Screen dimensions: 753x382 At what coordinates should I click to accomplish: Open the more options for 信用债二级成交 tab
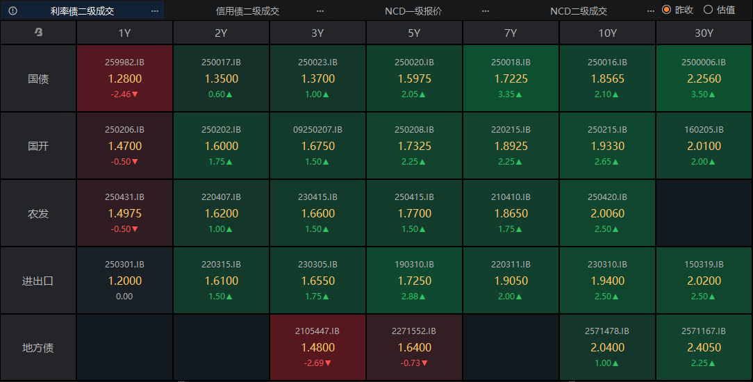(x=320, y=11)
